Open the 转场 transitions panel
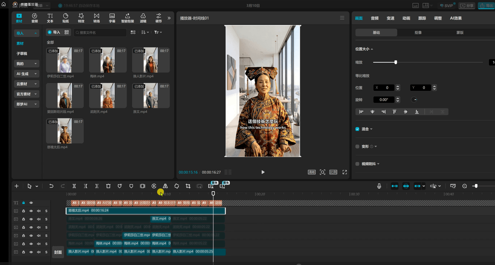 pos(97,18)
